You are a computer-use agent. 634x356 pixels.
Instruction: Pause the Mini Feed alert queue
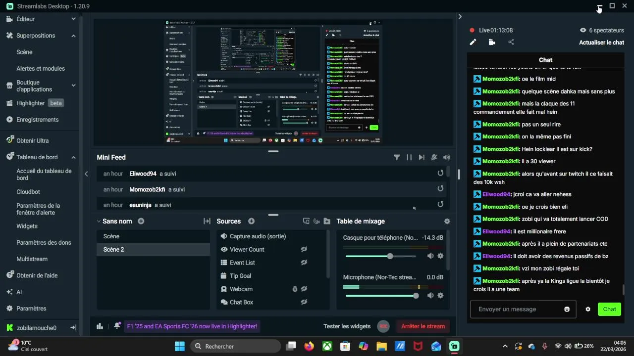pyautogui.click(x=409, y=157)
